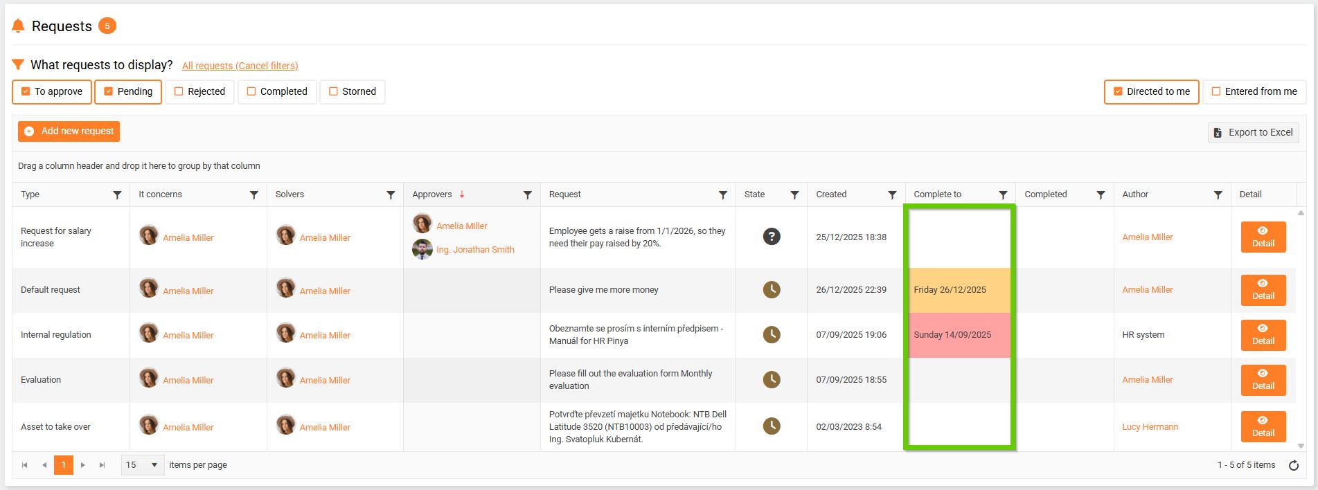Click the question mark state icon
This screenshot has width=1318, height=490.
772,237
